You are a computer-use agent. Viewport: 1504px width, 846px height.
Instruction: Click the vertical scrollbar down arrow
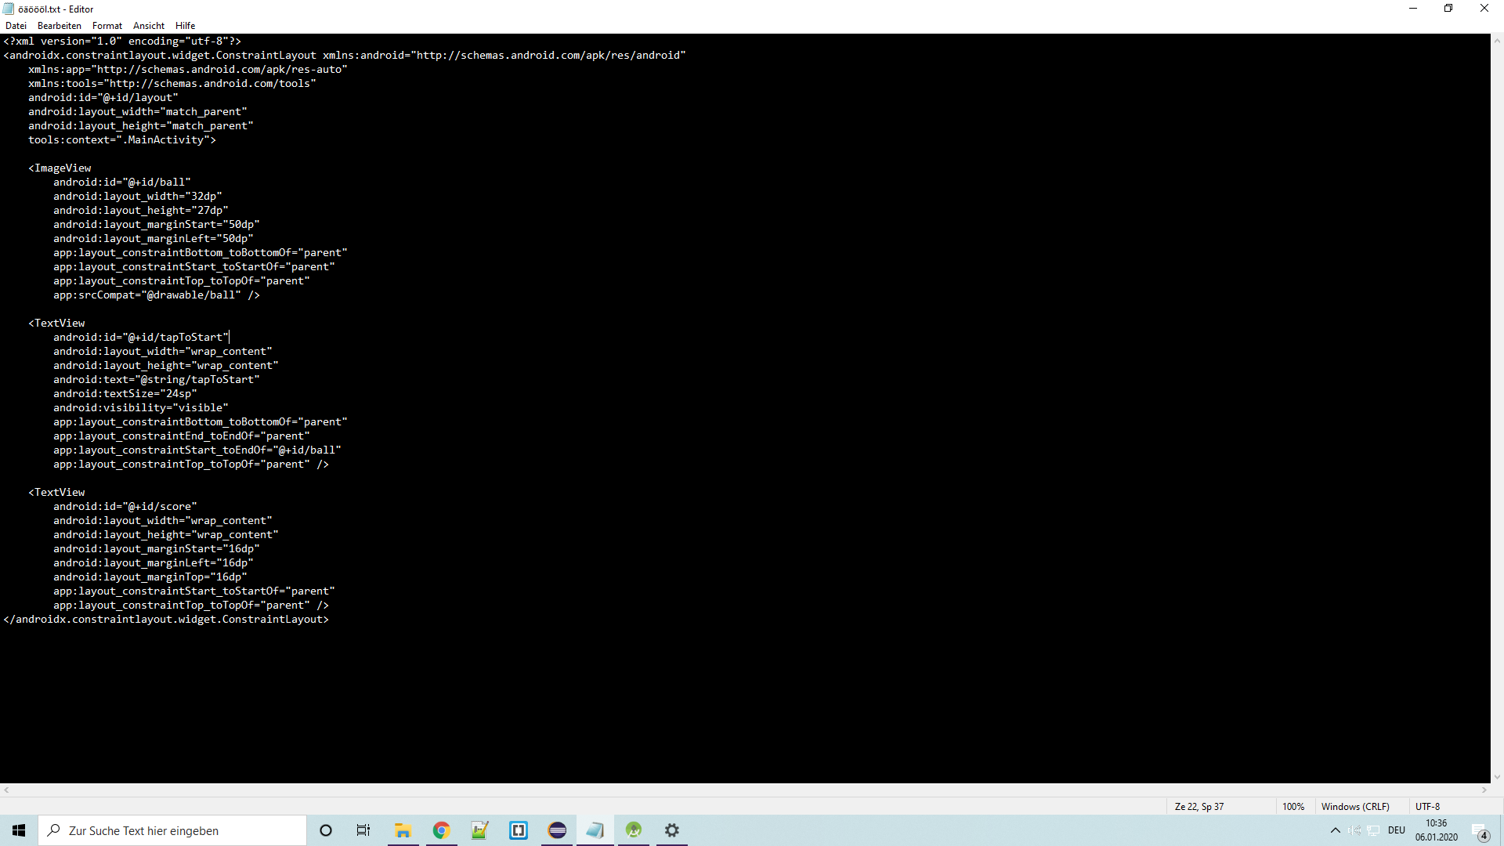[1497, 777]
